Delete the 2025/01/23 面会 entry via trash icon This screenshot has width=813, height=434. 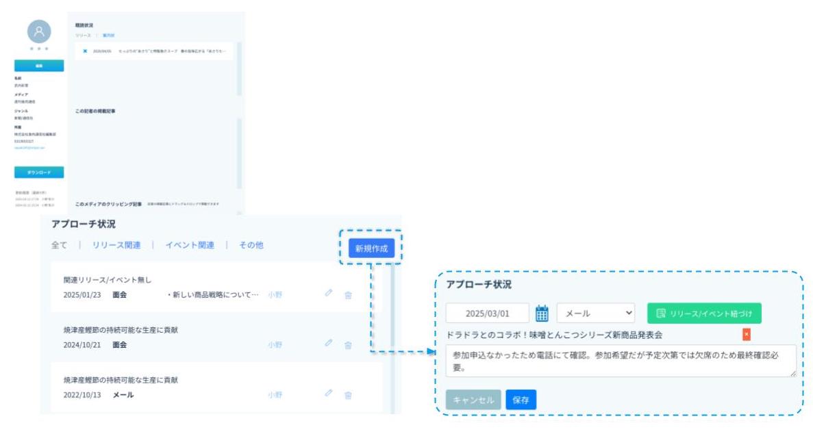pos(348,295)
